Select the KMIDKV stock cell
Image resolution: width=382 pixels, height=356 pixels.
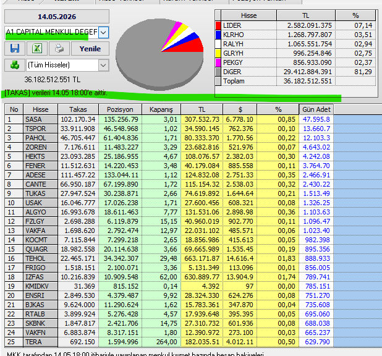[41, 286]
